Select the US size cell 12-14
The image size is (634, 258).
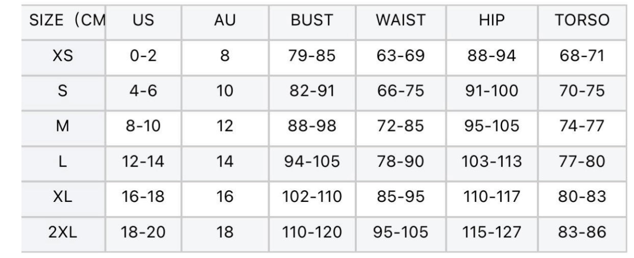click(x=143, y=162)
